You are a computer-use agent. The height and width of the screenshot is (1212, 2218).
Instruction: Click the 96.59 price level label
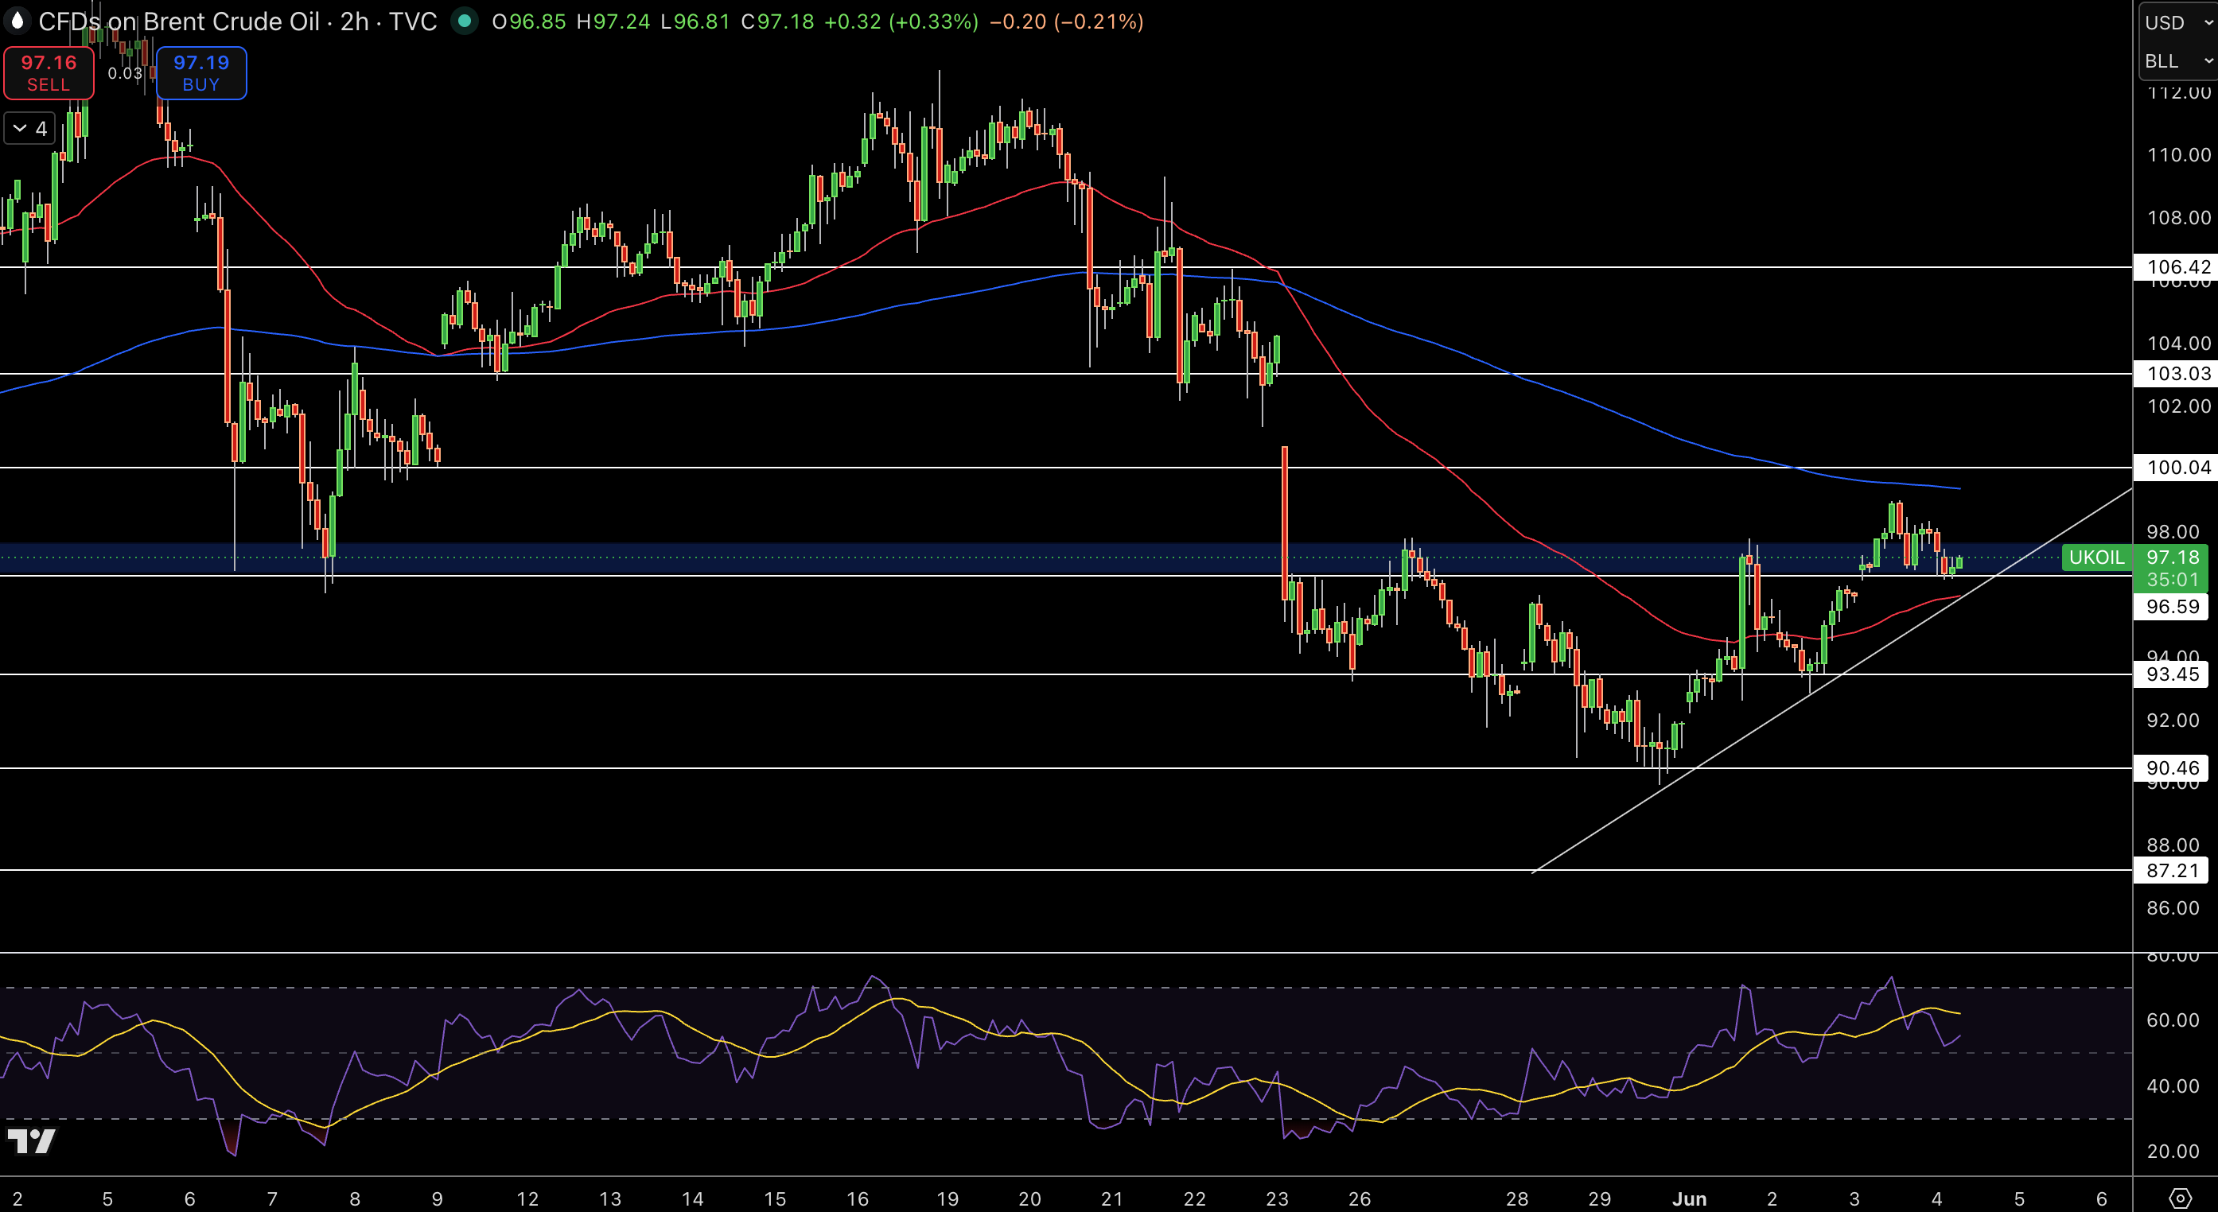(x=2172, y=607)
